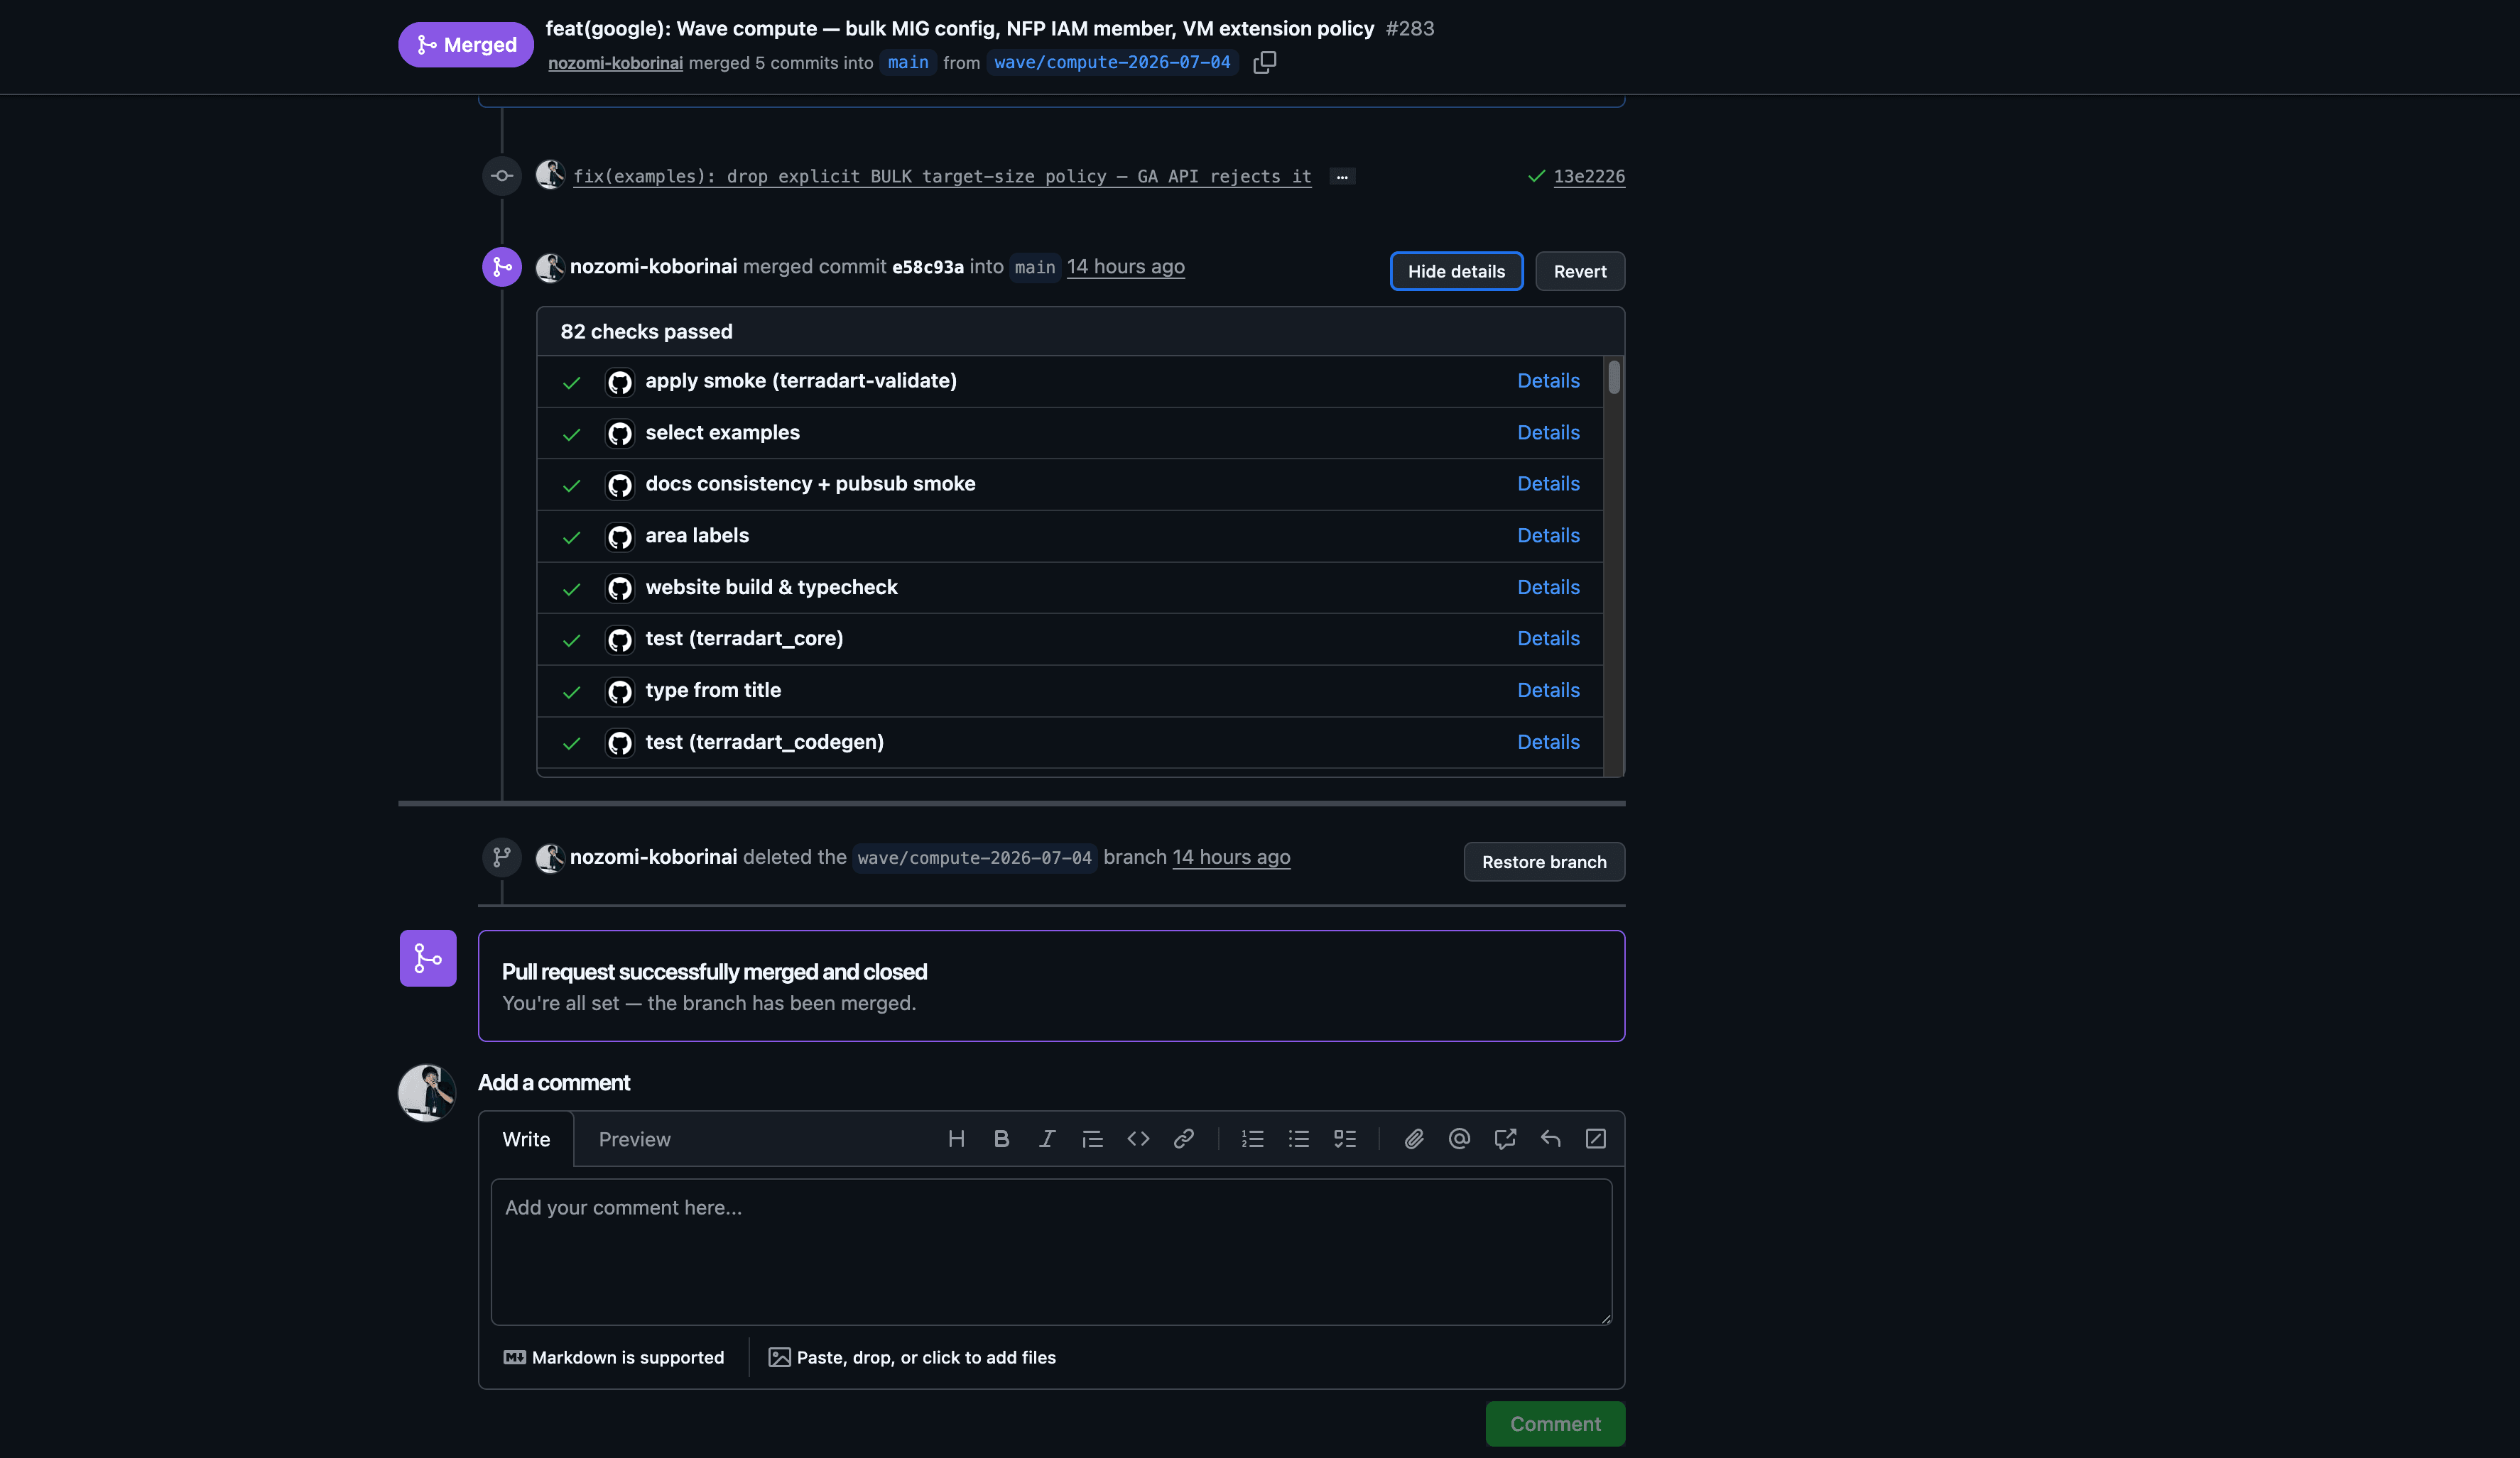Collapse checks with Hide details
The height and width of the screenshot is (1458, 2520).
(1456, 271)
